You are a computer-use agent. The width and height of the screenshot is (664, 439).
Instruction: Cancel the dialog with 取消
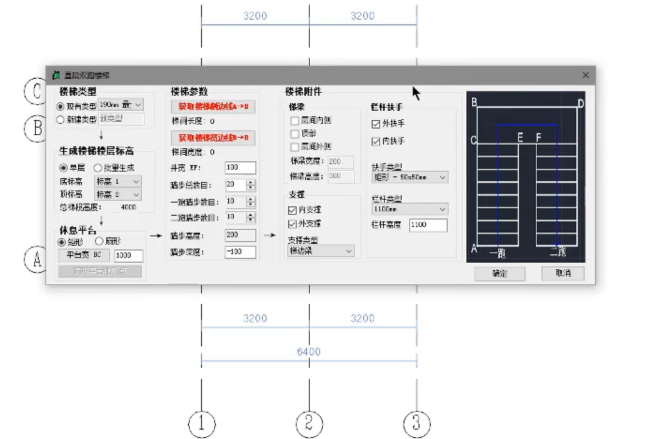[563, 273]
